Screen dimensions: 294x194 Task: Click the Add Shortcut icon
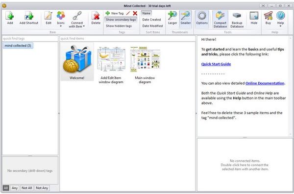pos(29,18)
